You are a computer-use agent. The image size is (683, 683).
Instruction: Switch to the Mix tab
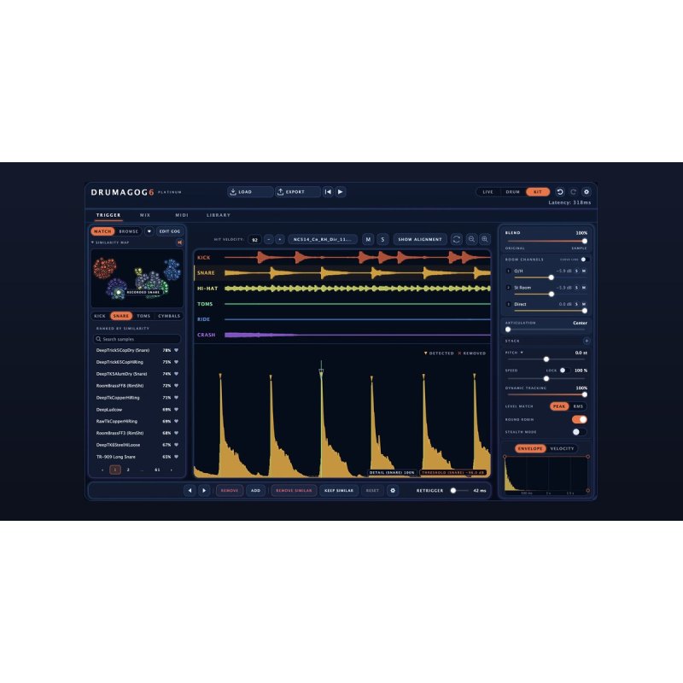[145, 215]
